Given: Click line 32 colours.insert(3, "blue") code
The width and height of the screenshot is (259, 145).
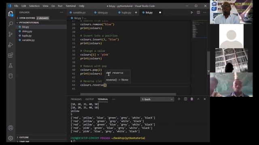Looking at the screenshot, I should click(x=100, y=39).
